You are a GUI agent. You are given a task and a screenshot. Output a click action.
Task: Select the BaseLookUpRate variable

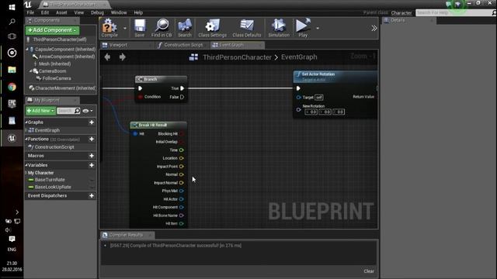(53, 187)
